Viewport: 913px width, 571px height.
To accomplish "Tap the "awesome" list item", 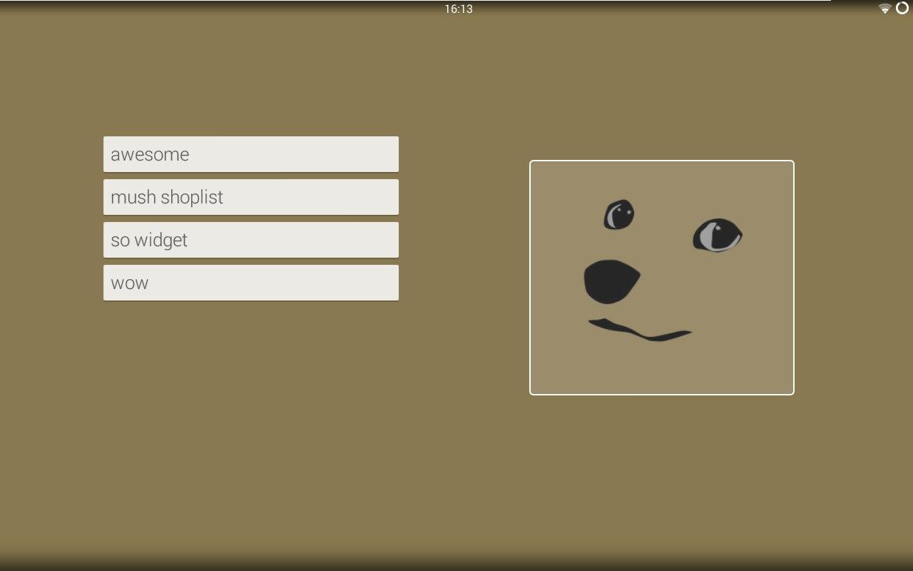I will pyautogui.click(x=251, y=154).
